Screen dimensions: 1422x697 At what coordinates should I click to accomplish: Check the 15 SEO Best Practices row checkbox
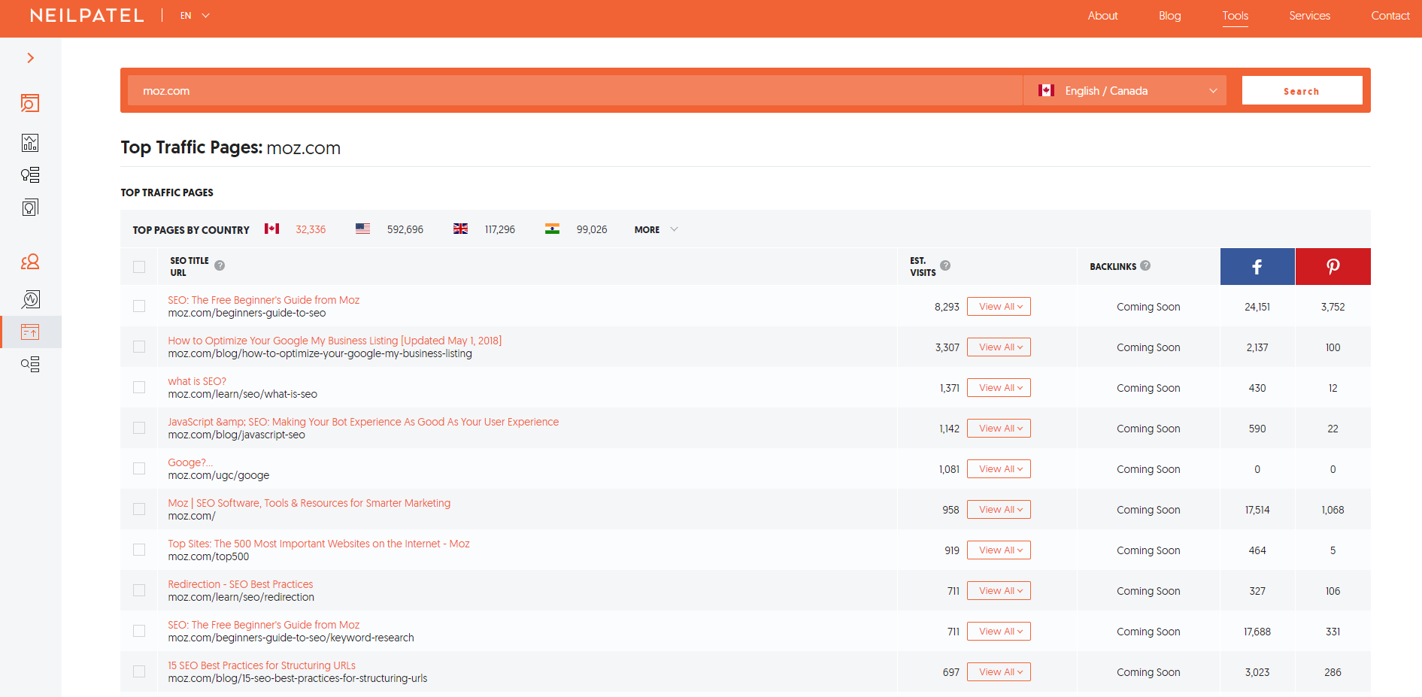coord(139,671)
